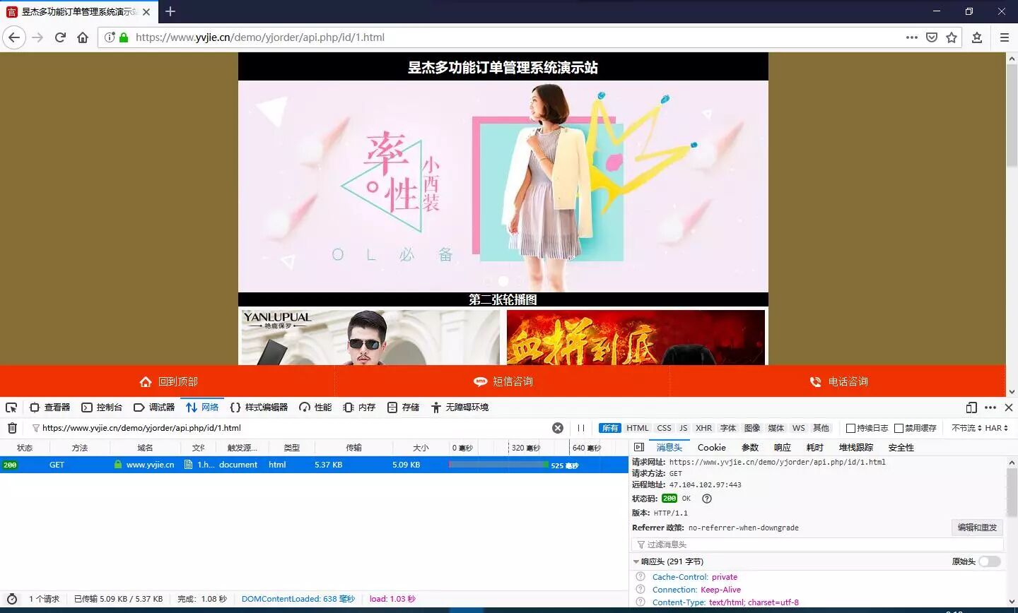Reload the page with the refresh button

click(x=60, y=37)
